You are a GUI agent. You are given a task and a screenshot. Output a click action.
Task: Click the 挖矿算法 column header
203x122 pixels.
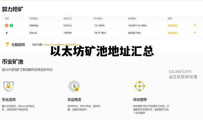click(34, 19)
